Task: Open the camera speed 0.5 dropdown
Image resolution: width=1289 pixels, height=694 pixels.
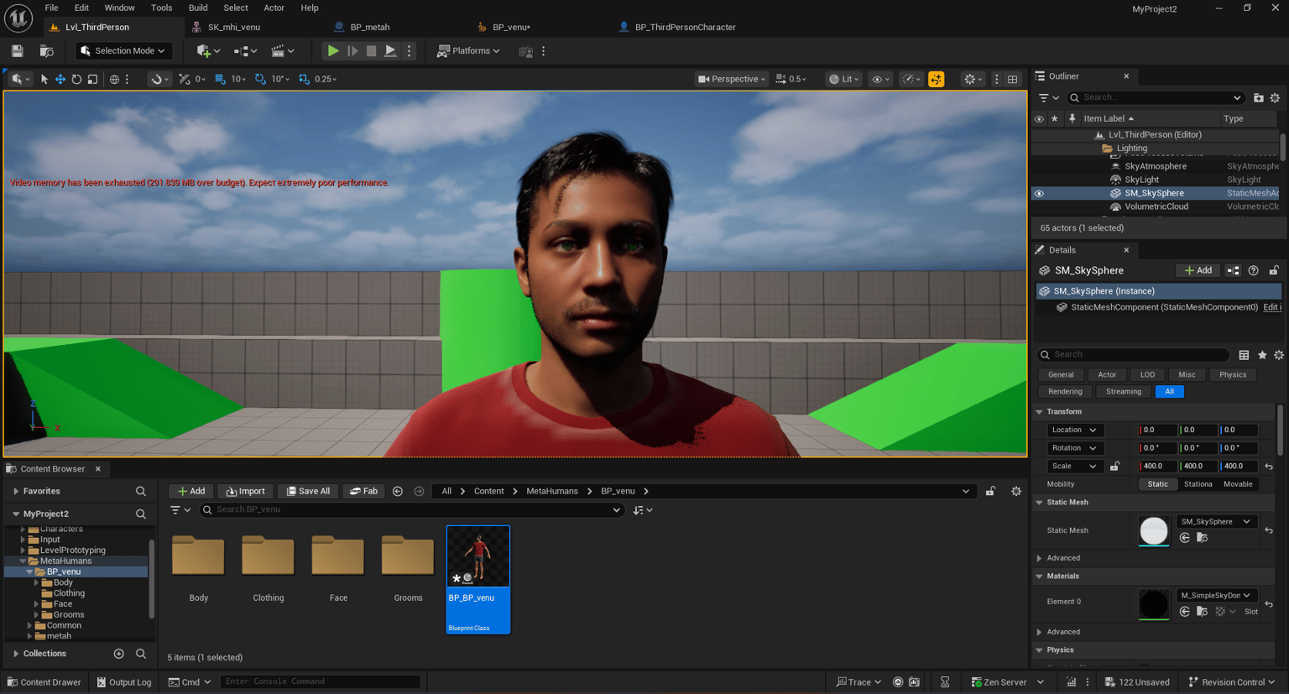Action: 791,79
